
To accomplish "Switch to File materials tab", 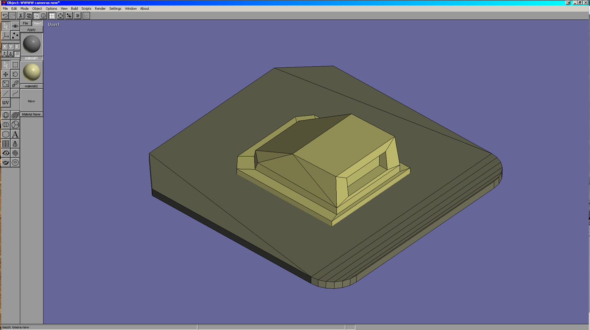I will coord(26,24).
